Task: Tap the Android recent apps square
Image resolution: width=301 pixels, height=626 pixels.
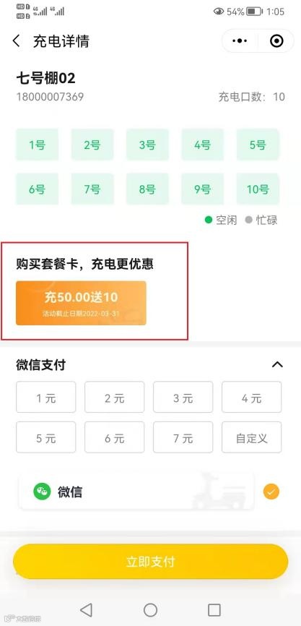Action: [214, 609]
